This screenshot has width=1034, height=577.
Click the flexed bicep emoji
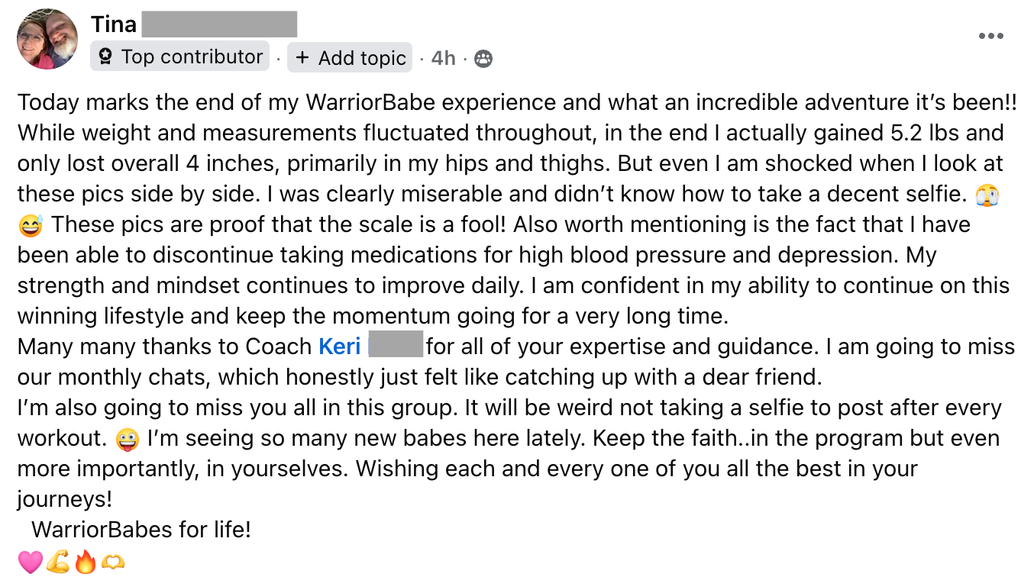coord(58,562)
